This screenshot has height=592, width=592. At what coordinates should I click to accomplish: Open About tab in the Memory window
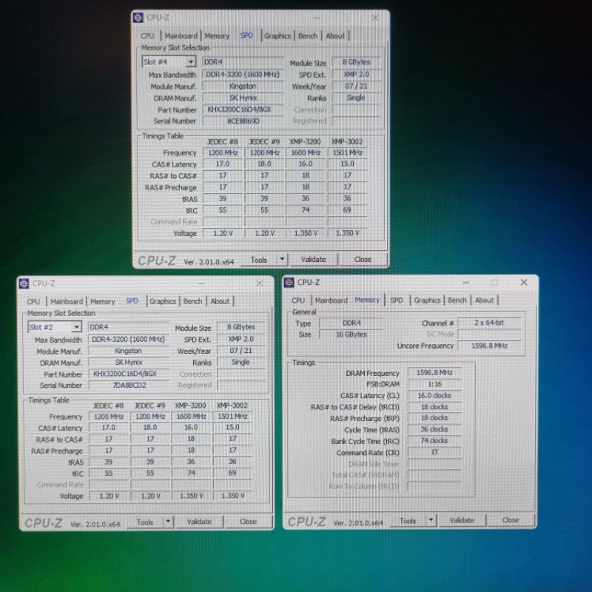(x=484, y=300)
